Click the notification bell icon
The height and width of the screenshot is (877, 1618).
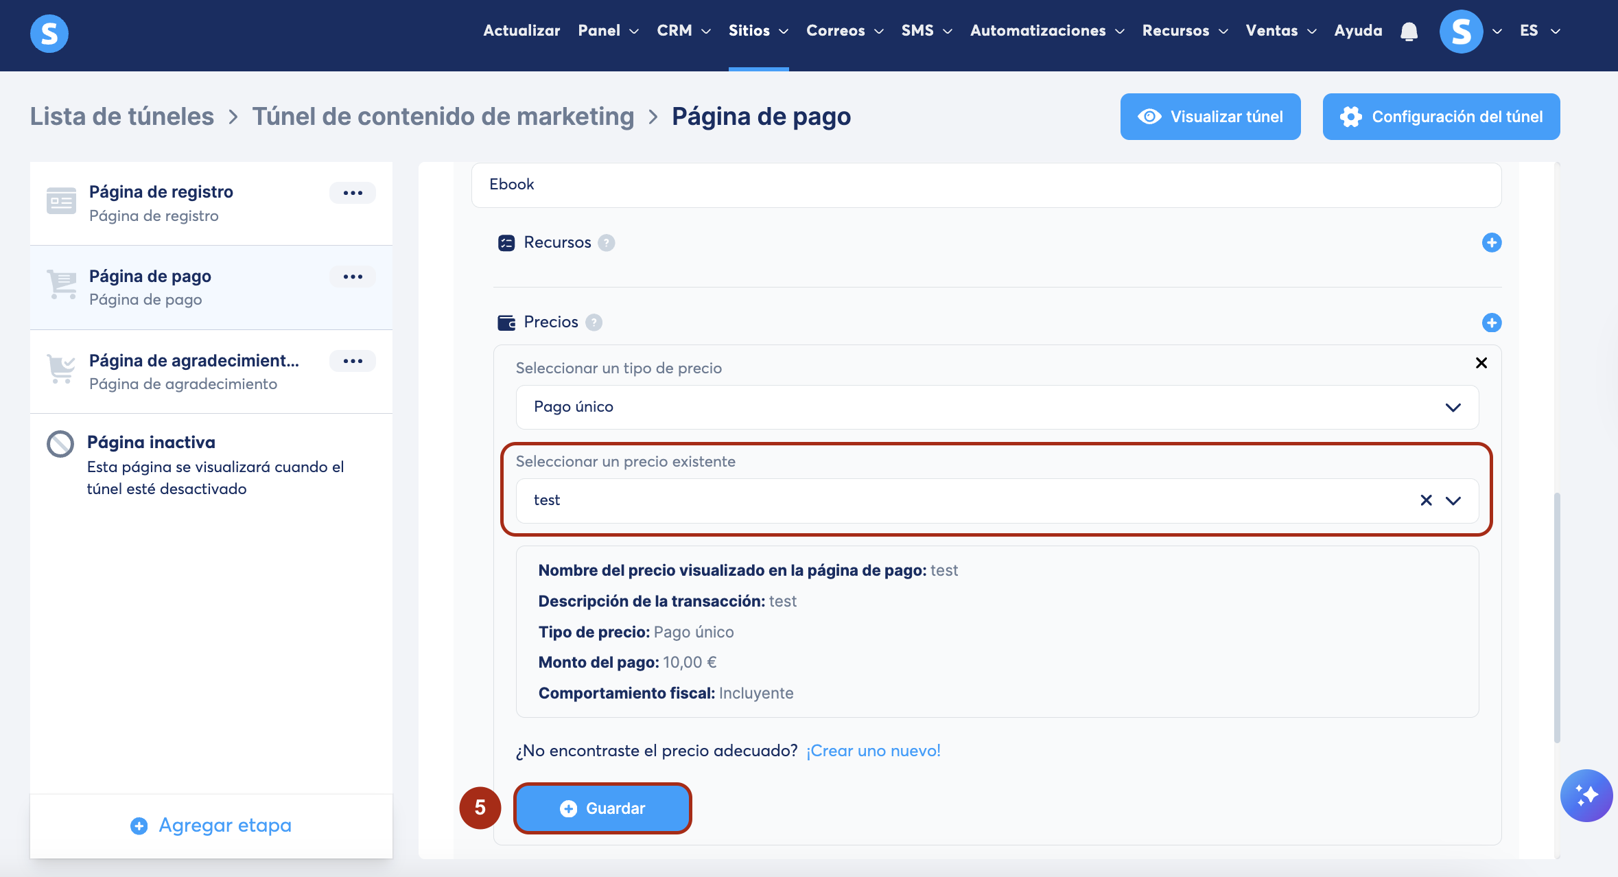pyautogui.click(x=1409, y=32)
